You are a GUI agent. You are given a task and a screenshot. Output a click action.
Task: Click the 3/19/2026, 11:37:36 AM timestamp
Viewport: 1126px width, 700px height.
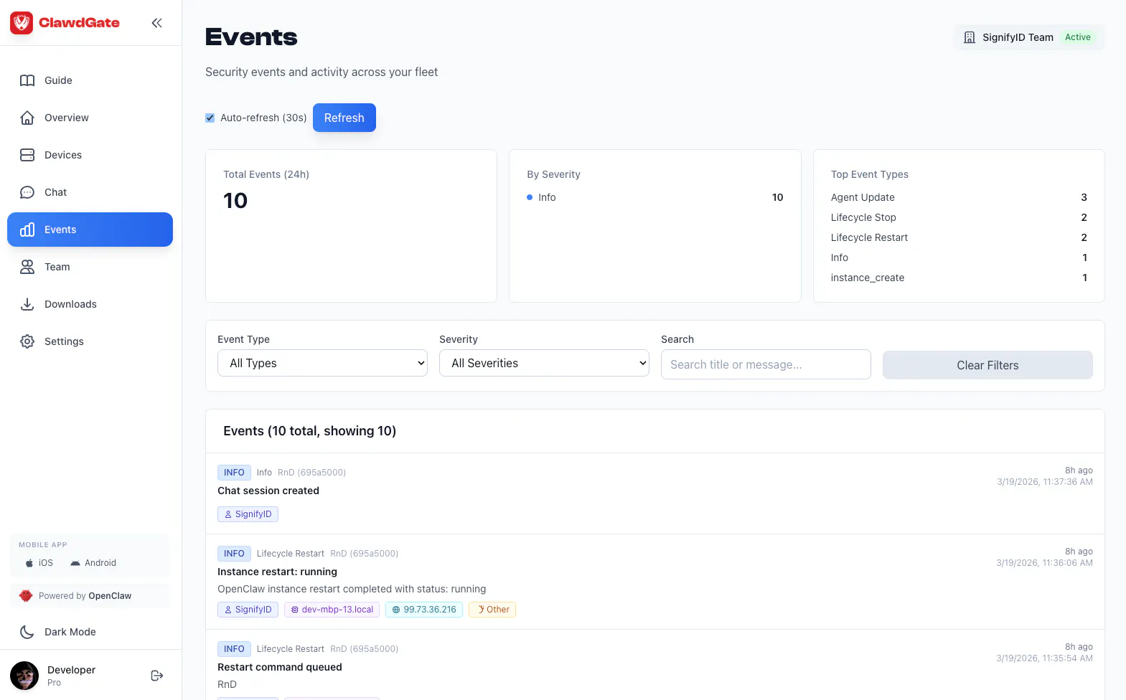coord(1045,482)
